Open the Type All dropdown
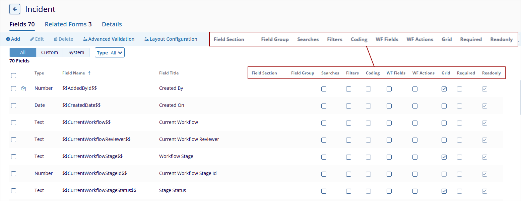 (x=110, y=52)
